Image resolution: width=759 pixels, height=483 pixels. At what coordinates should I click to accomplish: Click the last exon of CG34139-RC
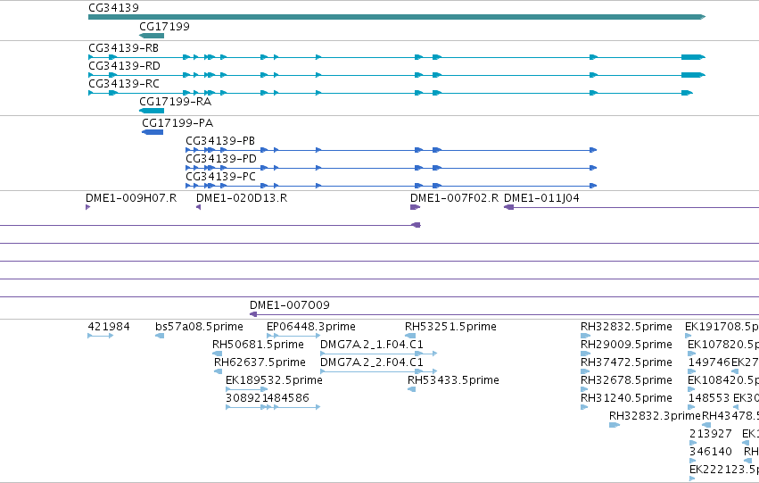[x=687, y=93]
